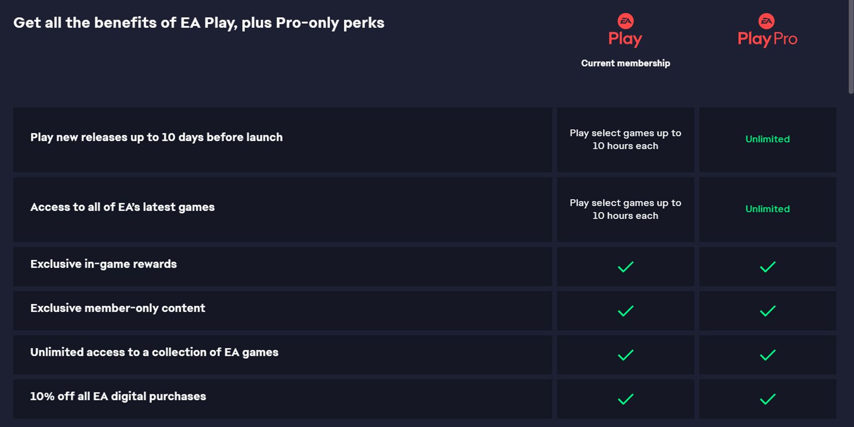Viewport: 854px width, 427px height.
Task: Expand the 10% discount benefit row
Action: (x=282, y=398)
